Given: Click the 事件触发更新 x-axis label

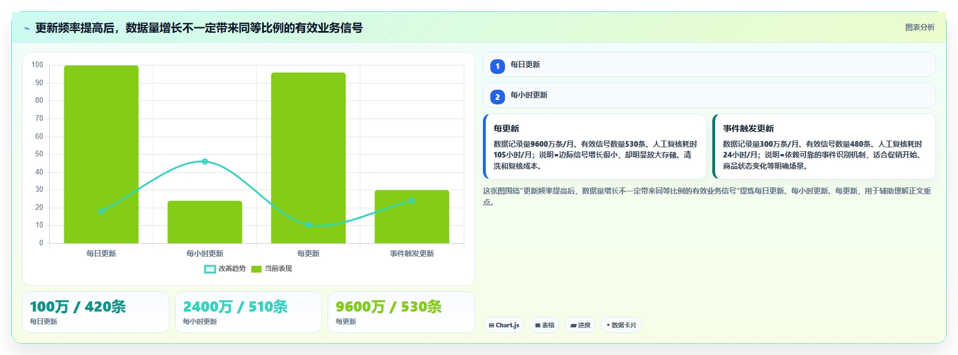Looking at the screenshot, I should [x=412, y=253].
